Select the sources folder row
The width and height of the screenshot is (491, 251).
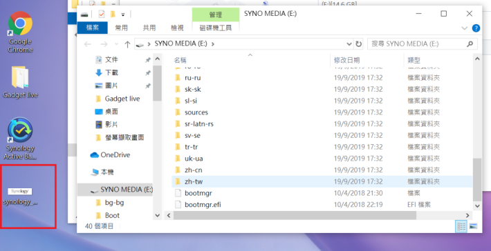coord(322,112)
